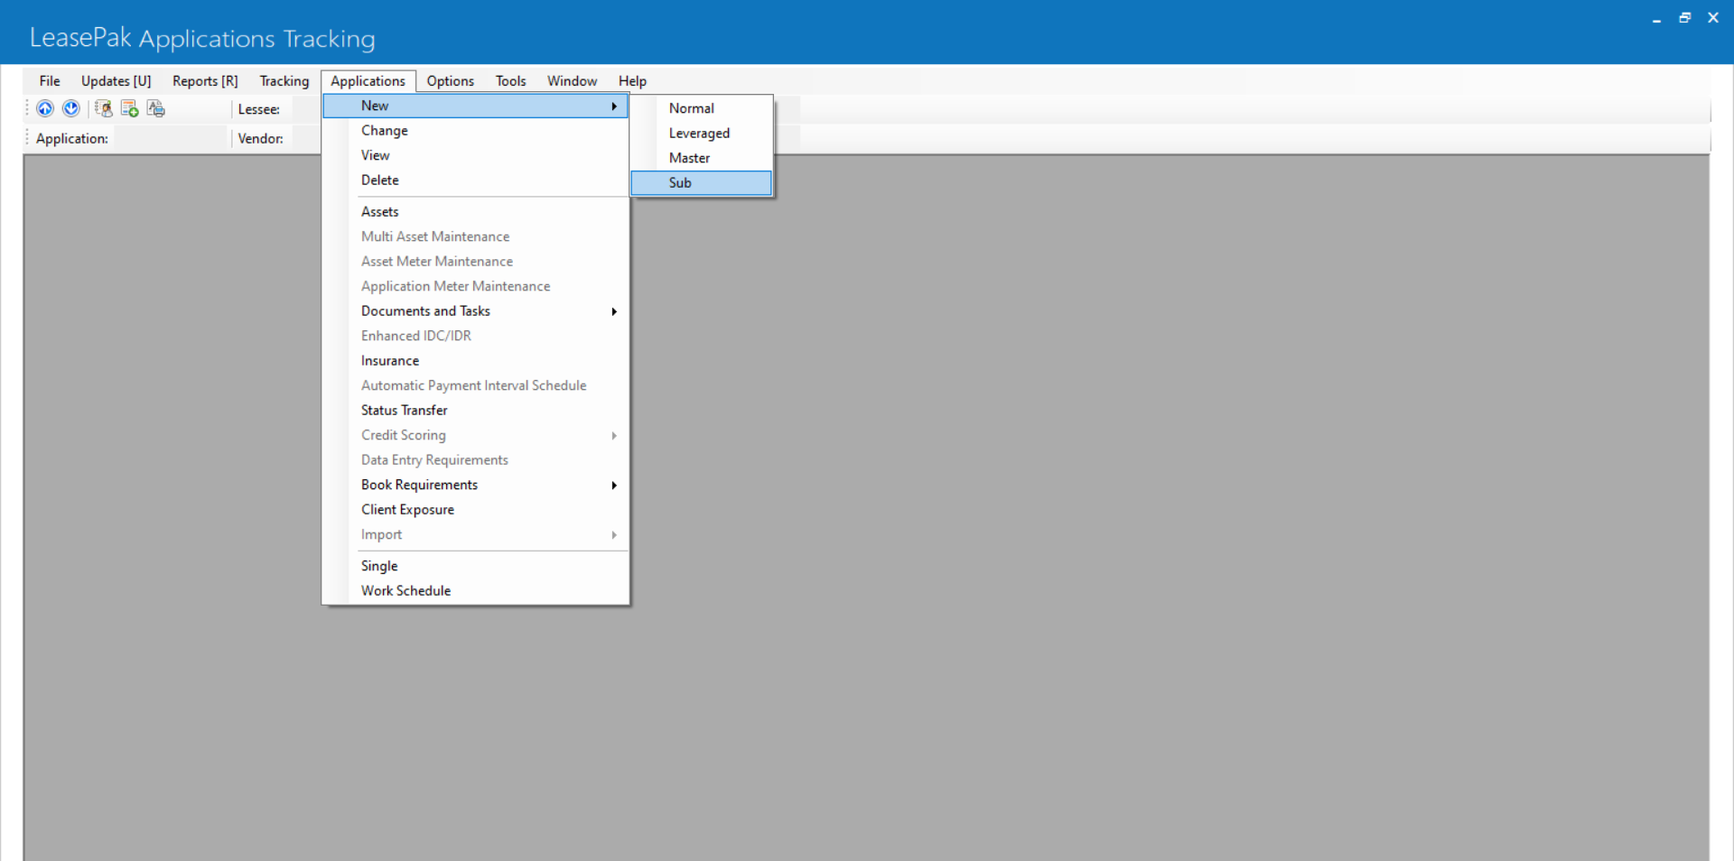Screen dimensions: 1734x861
Task: Click Automatic Payment Interval Schedule entry
Action: [476, 385]
